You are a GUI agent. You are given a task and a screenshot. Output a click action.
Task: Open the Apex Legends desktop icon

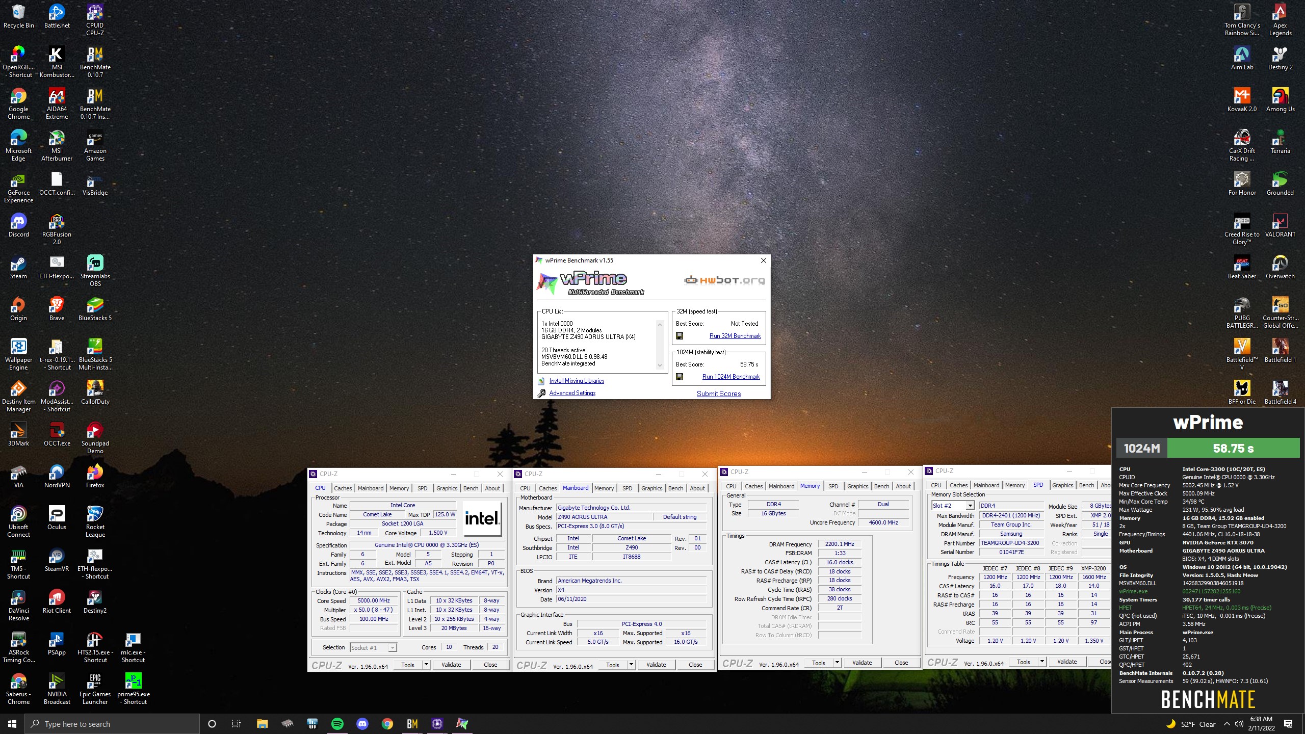tap(1280, 20)
